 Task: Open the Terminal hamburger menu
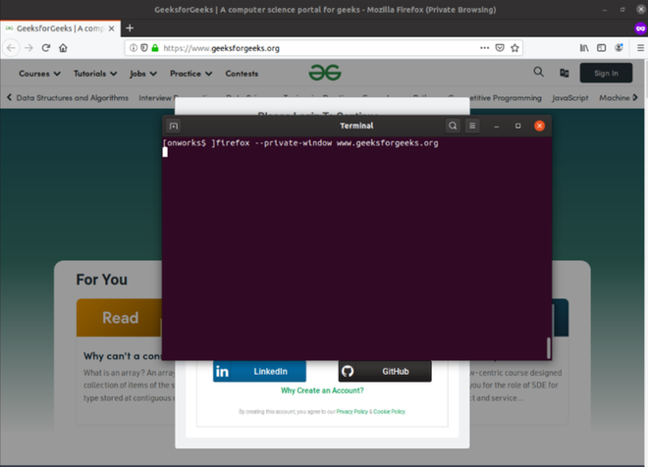pyautogui.click(x=472, y=126)
